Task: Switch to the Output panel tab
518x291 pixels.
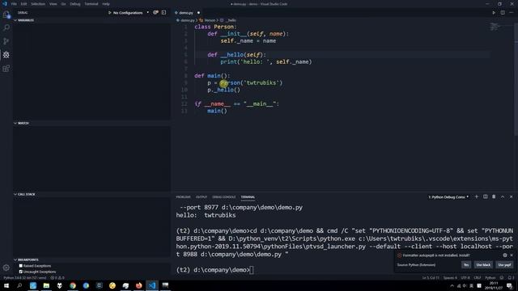Action: tap(202, 197)
